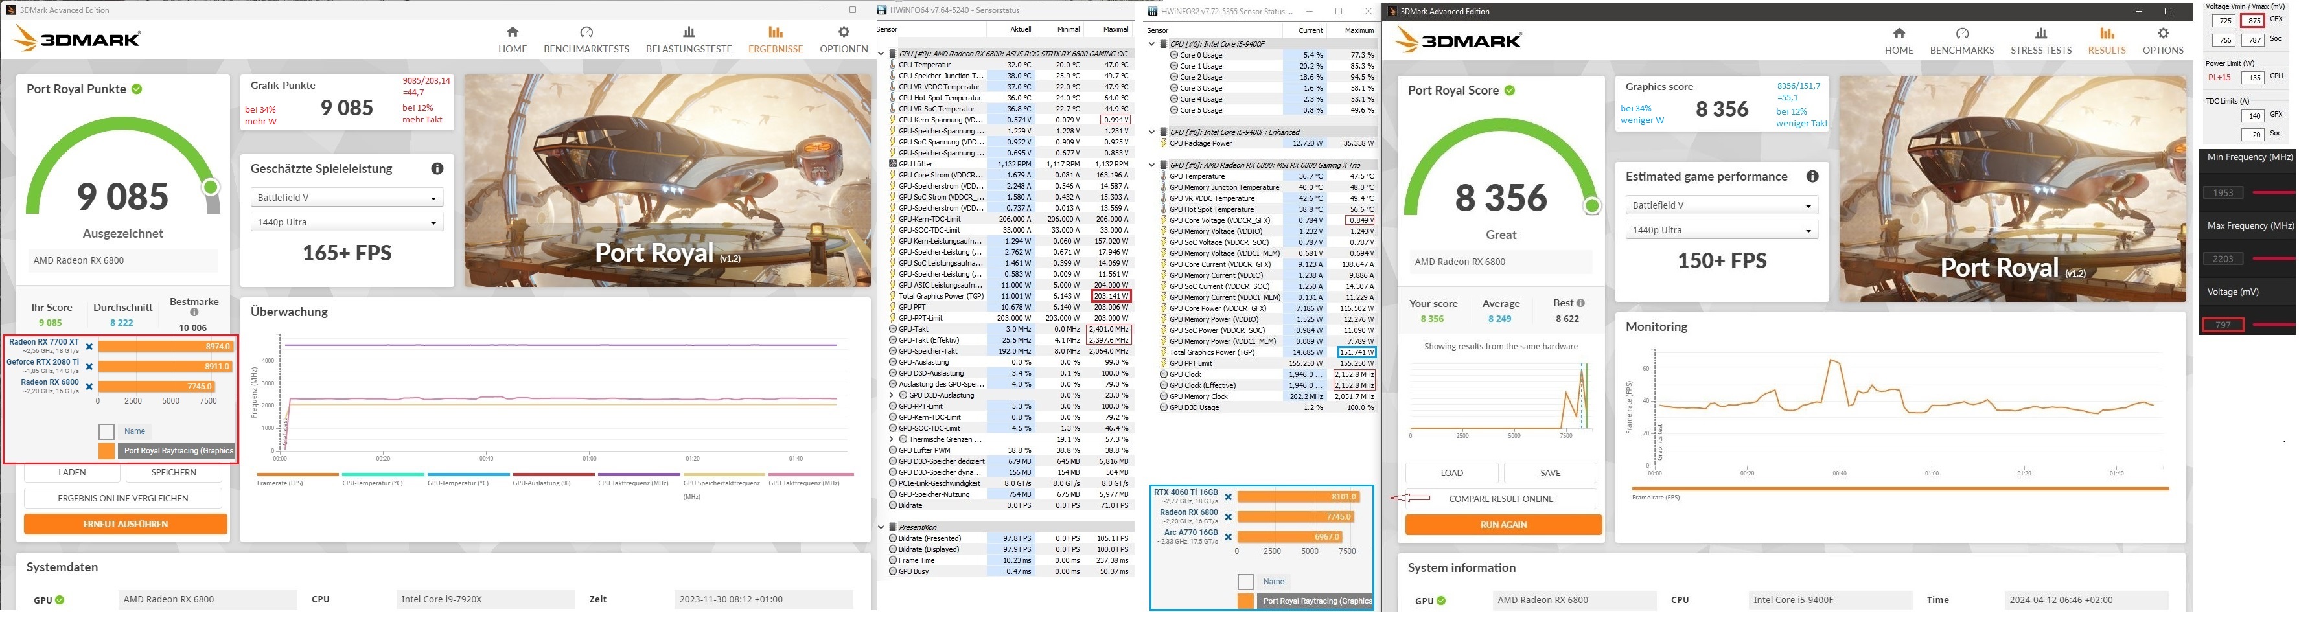Toggle the Name checkbox in German chart legend
Image resolution: width=2299 pixels, height=618 pixels.
[x=106, y=431]
